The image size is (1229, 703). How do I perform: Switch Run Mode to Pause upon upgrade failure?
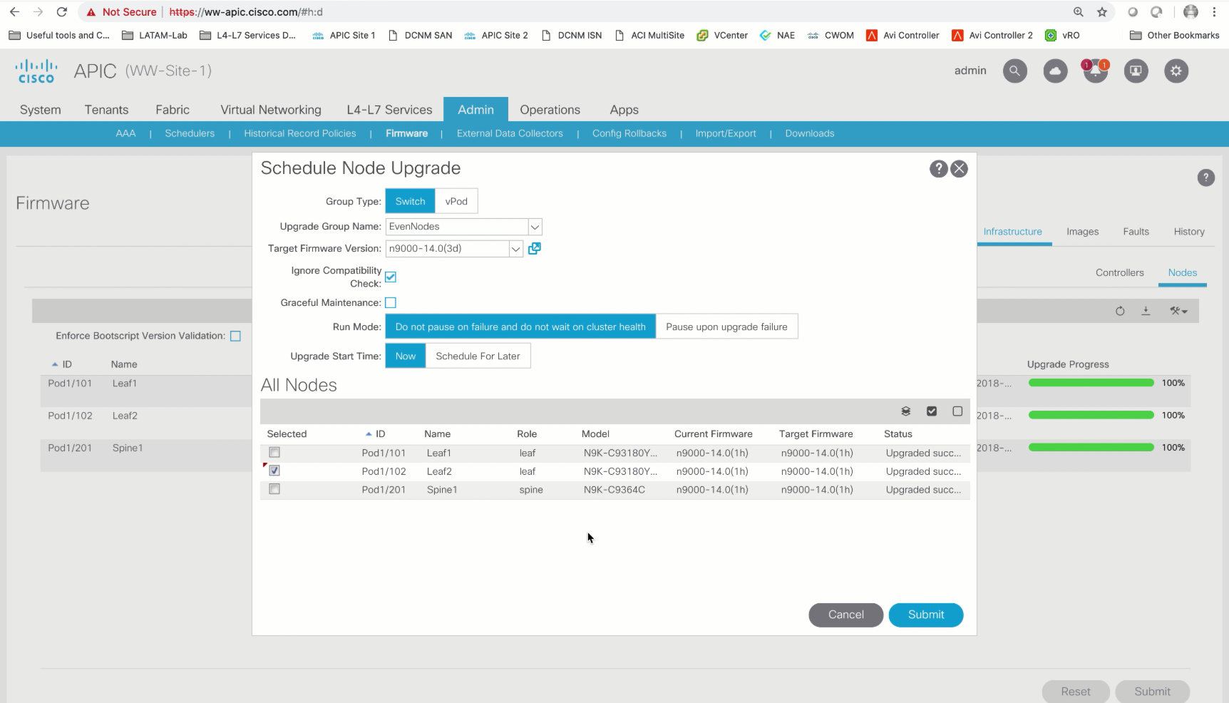[x=727, y=326]
